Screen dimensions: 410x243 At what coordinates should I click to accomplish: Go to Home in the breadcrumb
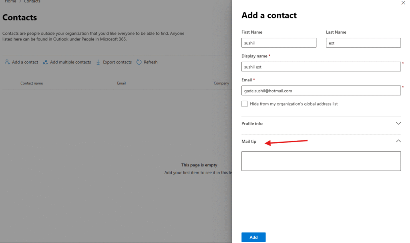click(x=10, y=2)
